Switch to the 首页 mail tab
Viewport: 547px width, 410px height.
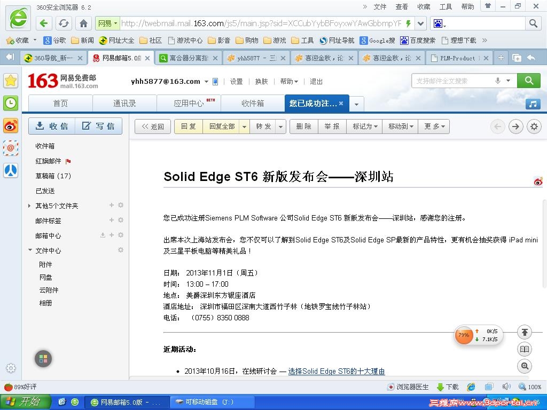click(x=60, y=104)
